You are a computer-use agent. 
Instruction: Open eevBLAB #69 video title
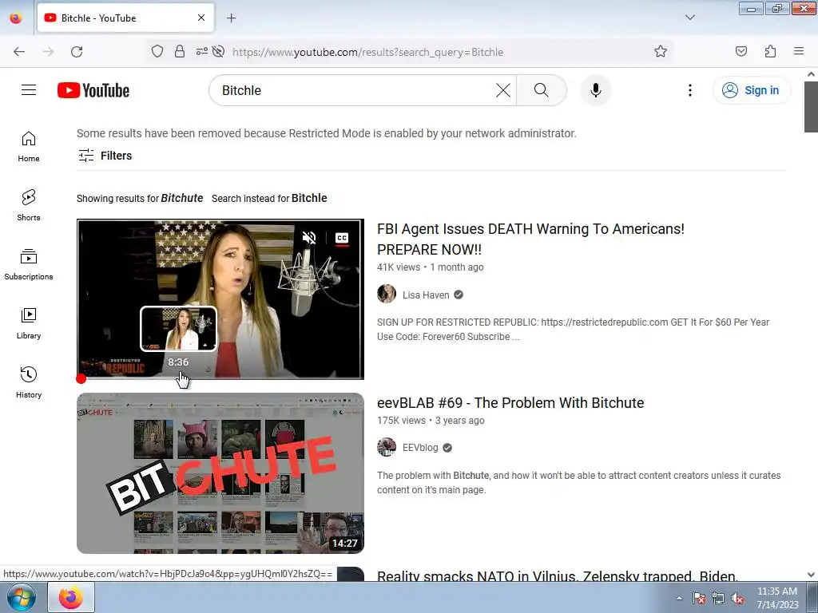pos(510,402)
